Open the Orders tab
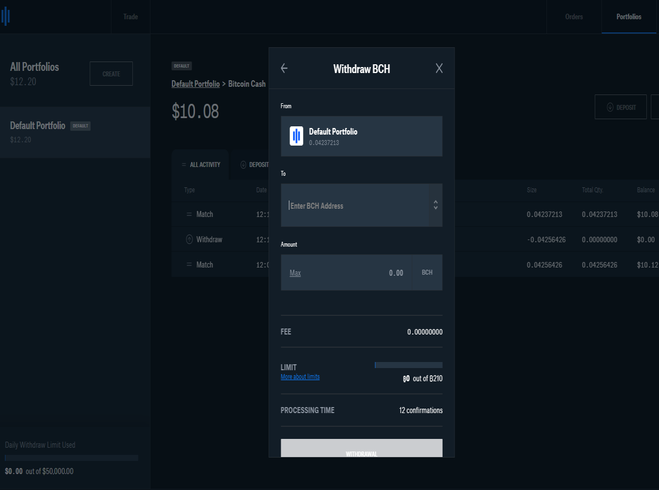The width and height of the screenshot is (659, 490). (574, 16)
